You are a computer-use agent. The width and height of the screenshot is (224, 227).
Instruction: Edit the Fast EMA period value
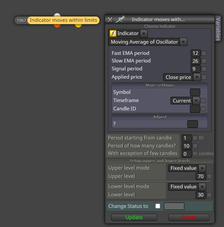point(196,53)
